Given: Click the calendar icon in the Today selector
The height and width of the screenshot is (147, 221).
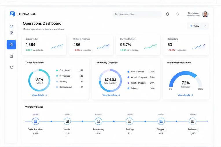Looking at the screenshot, I should coord(191,26).
